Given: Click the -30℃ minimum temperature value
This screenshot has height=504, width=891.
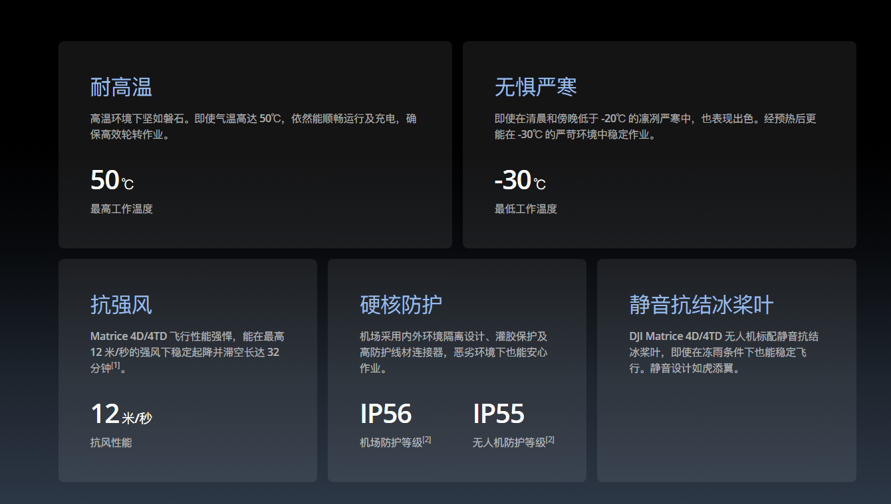Looking at the screenshot, I should 520,180.
